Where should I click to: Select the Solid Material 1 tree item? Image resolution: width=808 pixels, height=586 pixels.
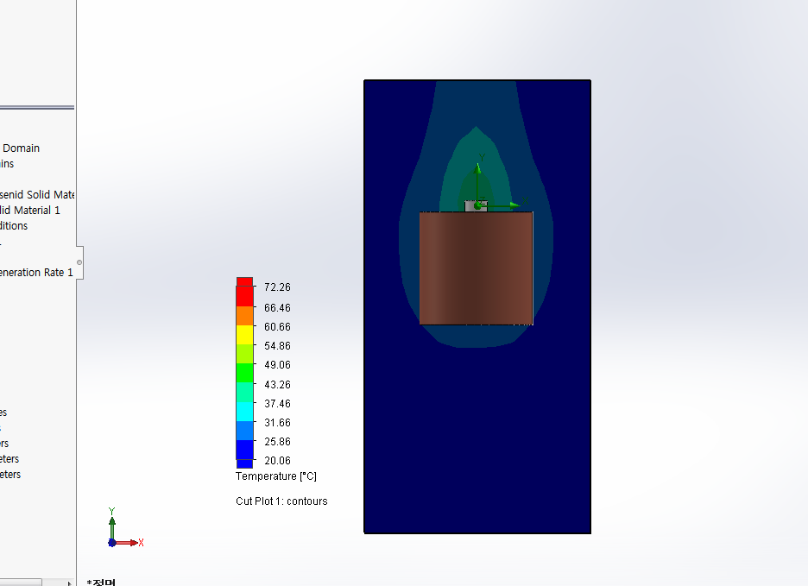[x=30, y=211]
